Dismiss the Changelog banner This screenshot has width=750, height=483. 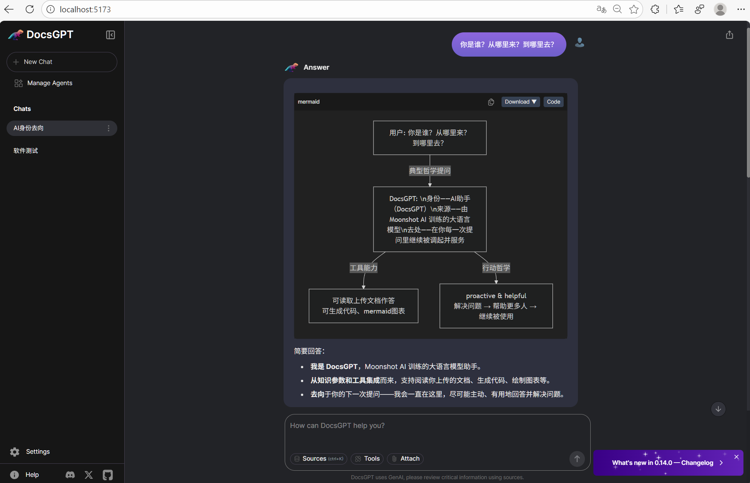pos(736,457)
